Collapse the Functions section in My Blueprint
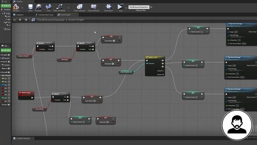The width and height of the screenshot is (257, 145). click(1, 62)
